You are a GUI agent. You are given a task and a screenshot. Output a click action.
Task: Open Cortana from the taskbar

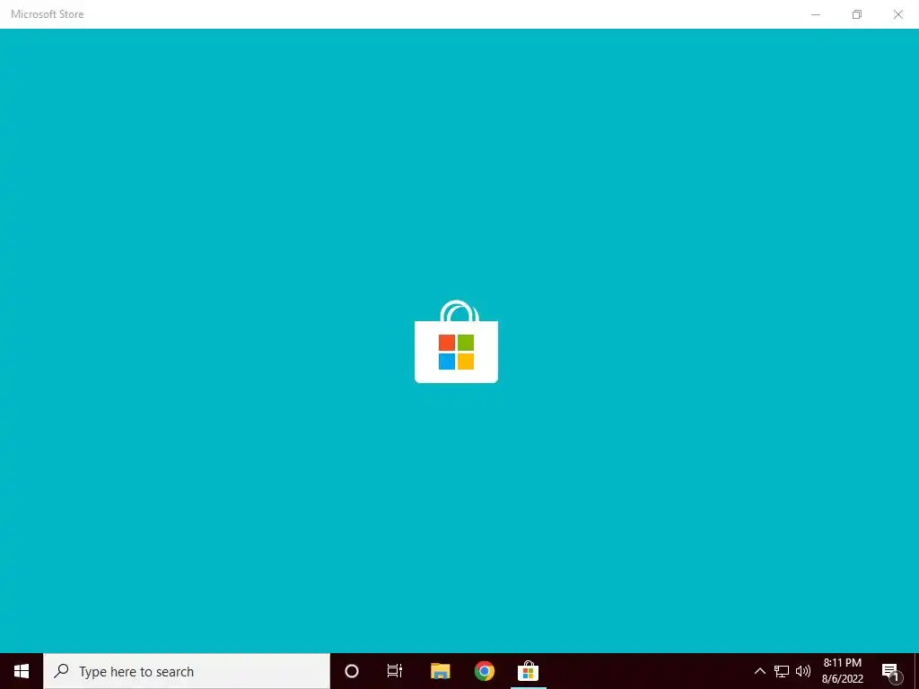pyautogui.click(x=352, y=671)
